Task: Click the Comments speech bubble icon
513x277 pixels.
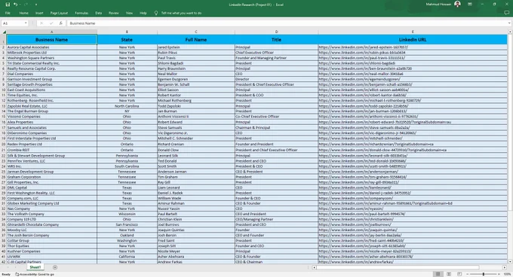Action: coord(506,13)
